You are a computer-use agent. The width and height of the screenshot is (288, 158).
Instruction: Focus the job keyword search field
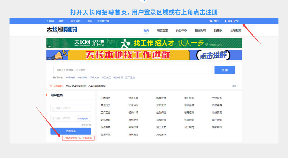pos(133,70)
